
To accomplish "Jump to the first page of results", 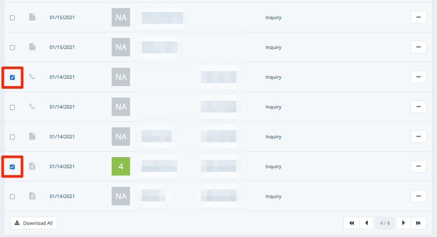I will click(x=352, y=223).
